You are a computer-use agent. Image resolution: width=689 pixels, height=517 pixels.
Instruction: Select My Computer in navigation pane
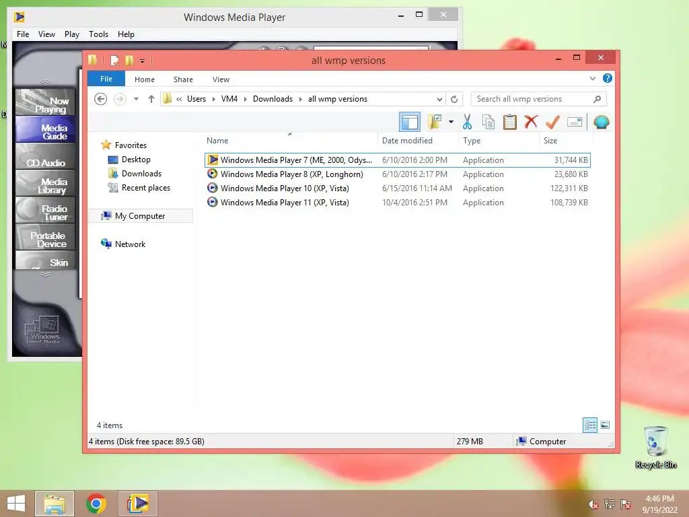pos(140,216)
